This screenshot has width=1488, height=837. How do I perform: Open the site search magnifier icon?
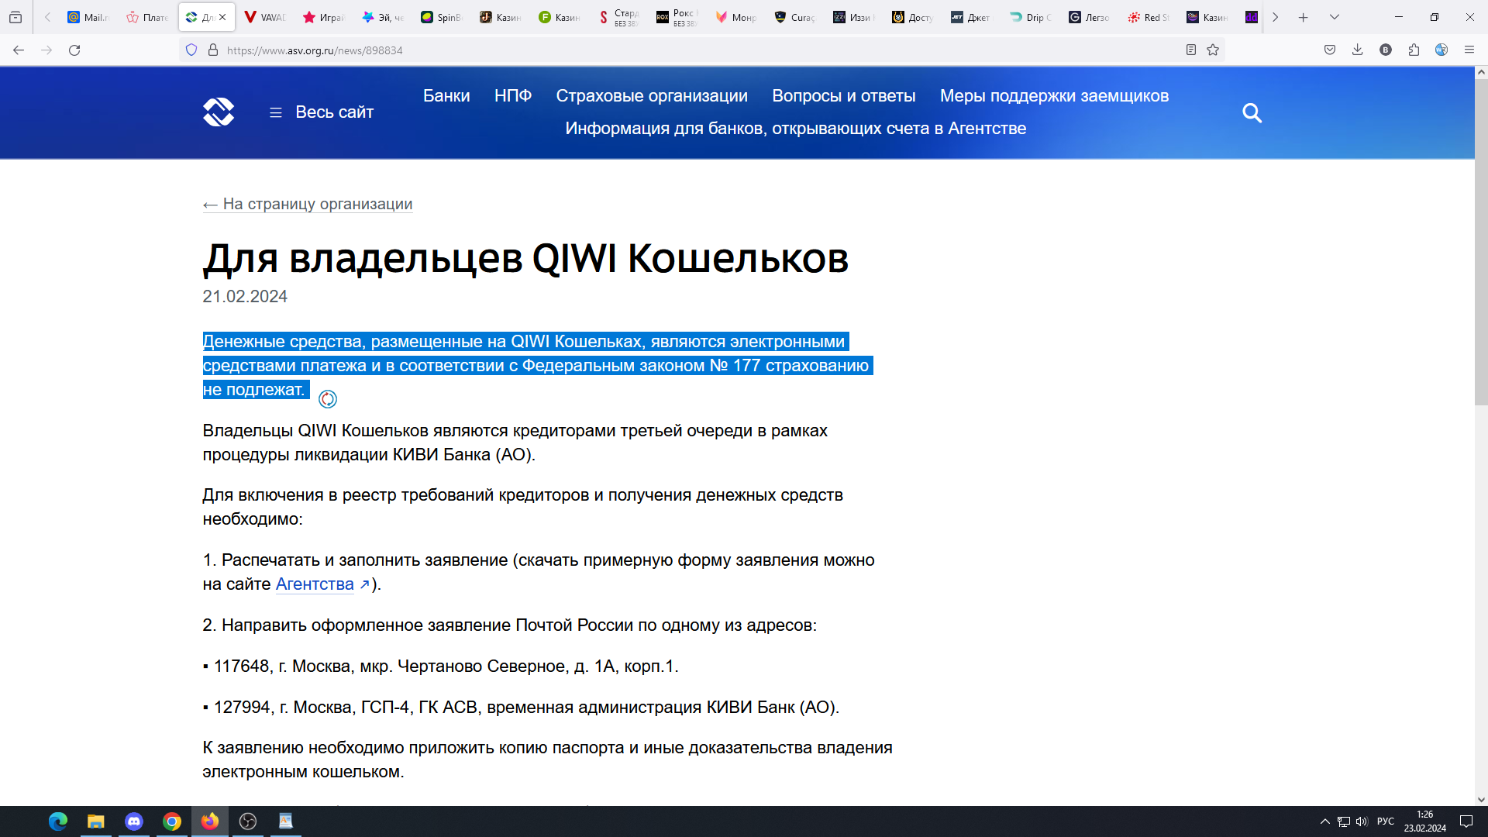pyautogui.click(x=1252, y=113)
